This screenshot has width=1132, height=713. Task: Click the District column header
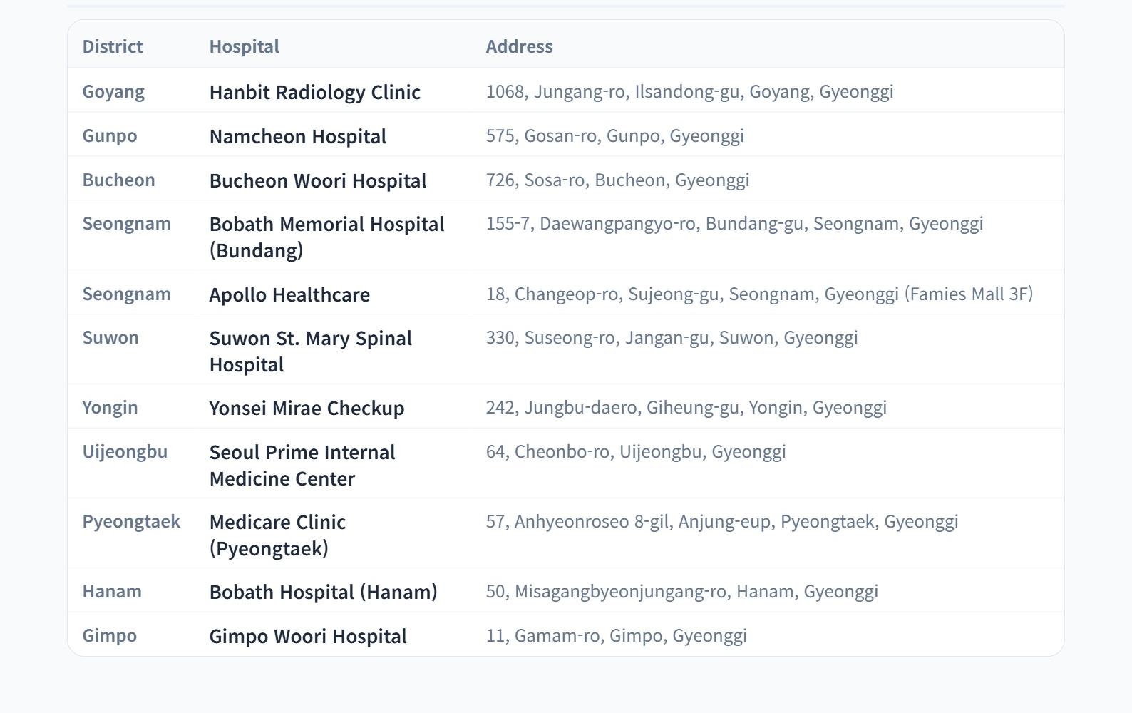coord(113,46)
